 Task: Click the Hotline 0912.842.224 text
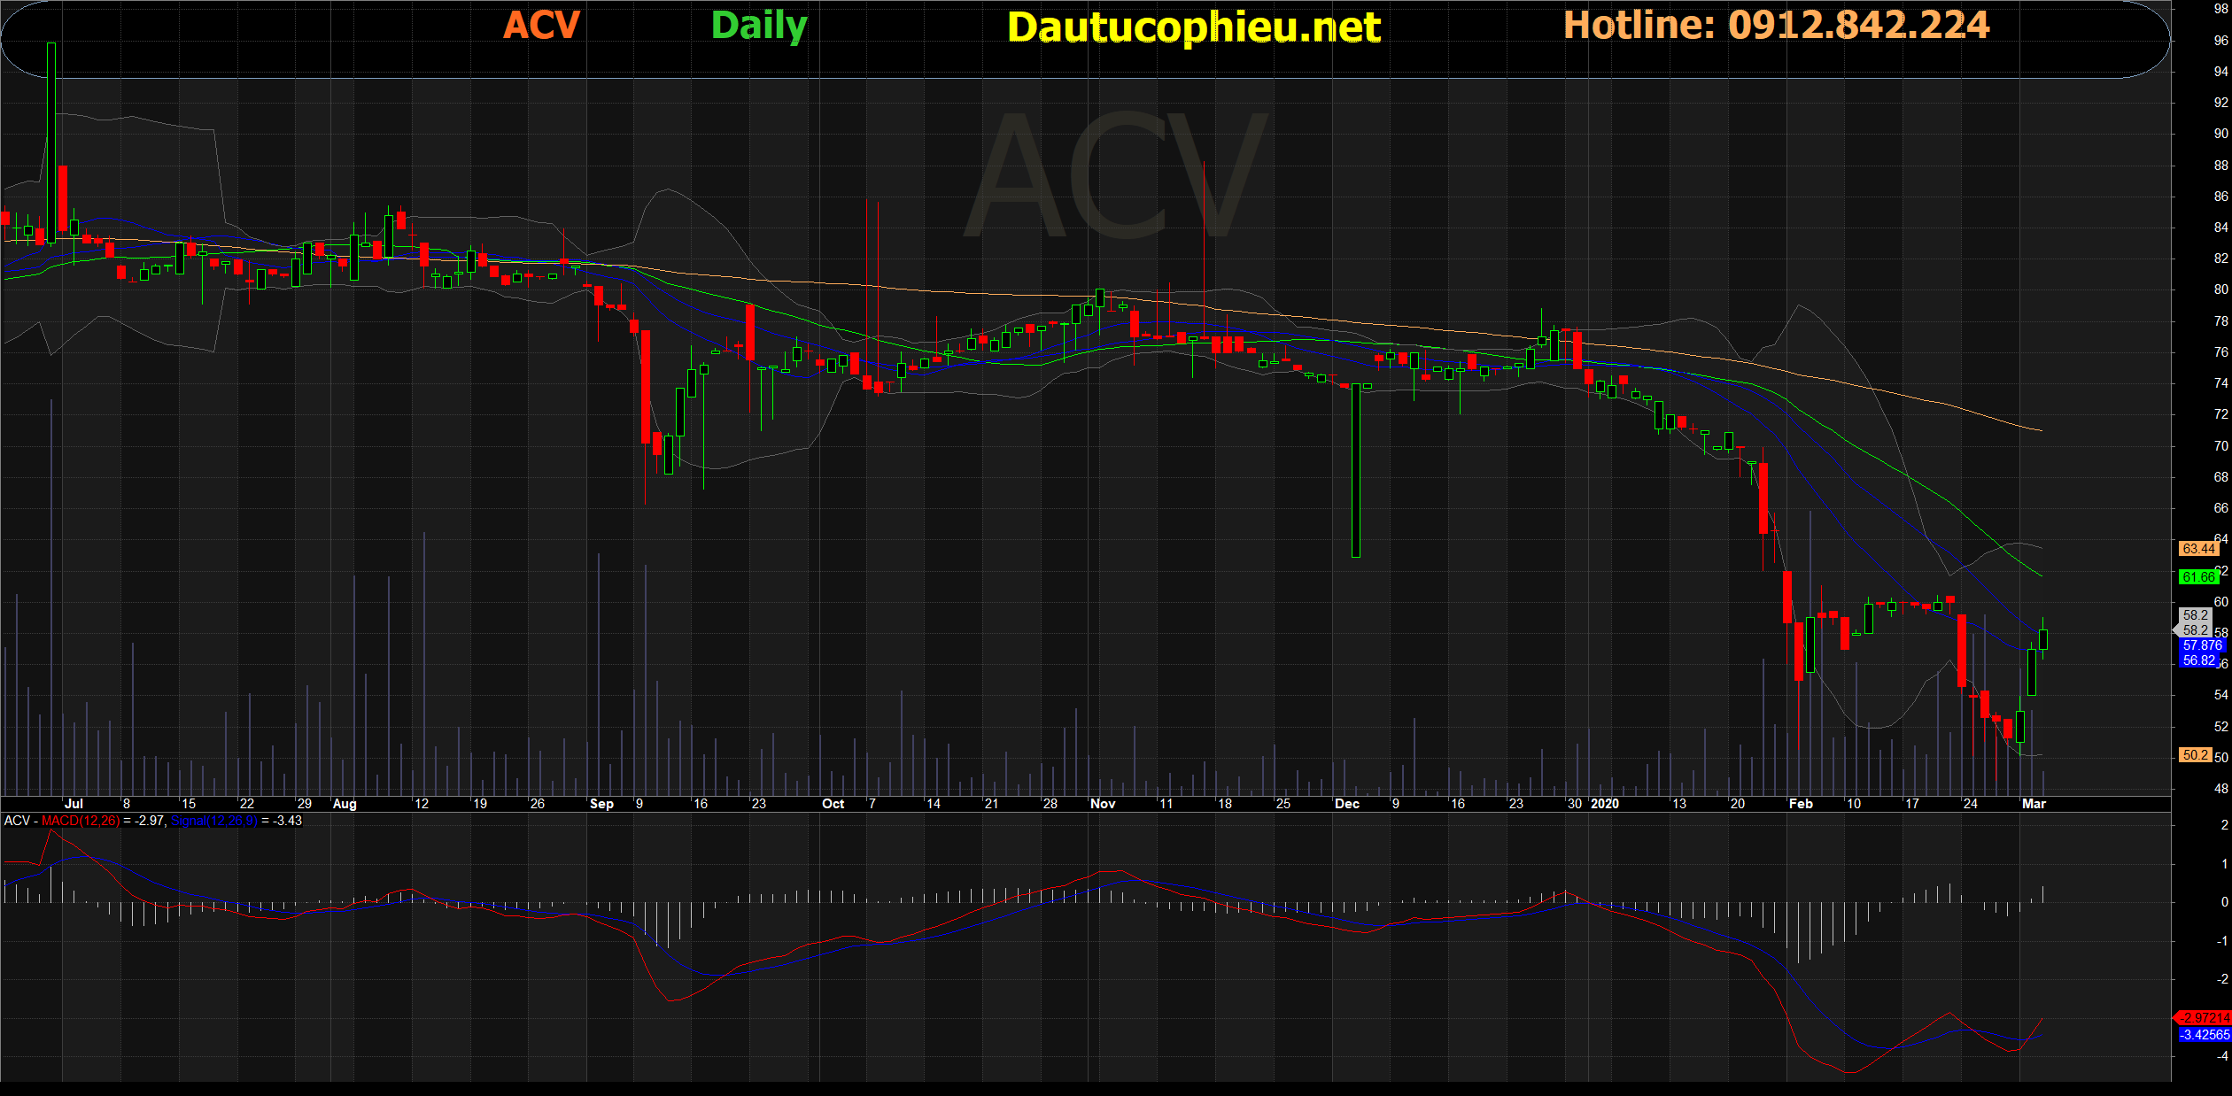tap(1776, 25)
